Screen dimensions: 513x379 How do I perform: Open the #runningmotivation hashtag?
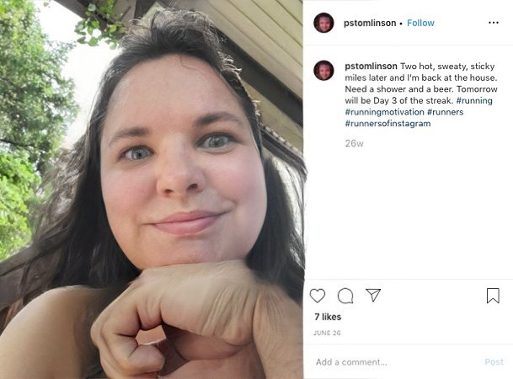click(x=384, y=112)
